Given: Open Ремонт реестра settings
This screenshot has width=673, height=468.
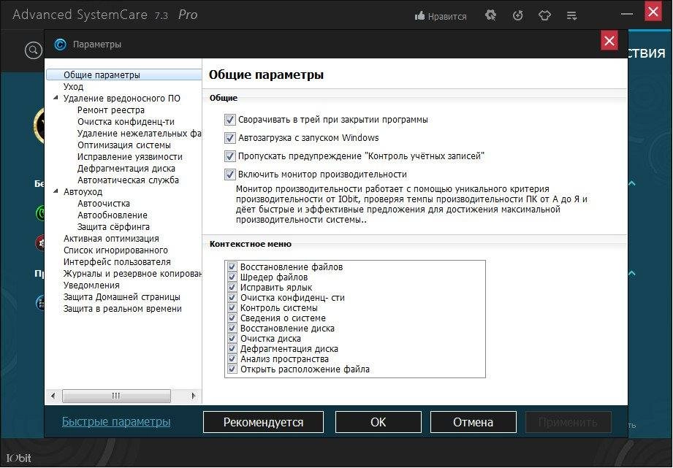Looking at the screenshot, I should coord(111,110).
